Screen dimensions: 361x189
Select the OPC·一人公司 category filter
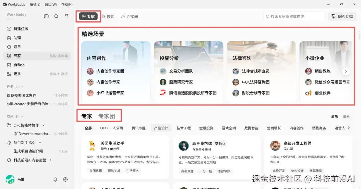click(x=111, y=128)
